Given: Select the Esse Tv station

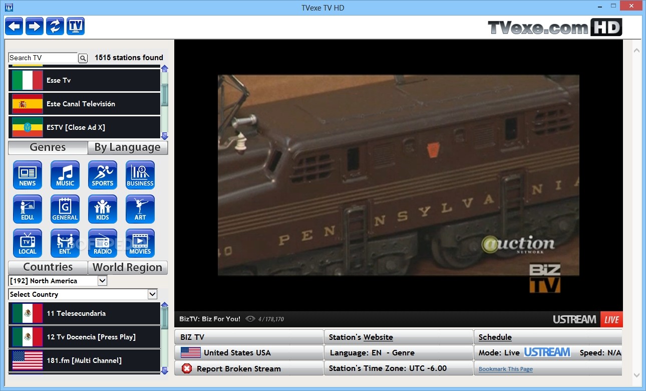Looking at the screenshot, I should click(x=84, y=80).
